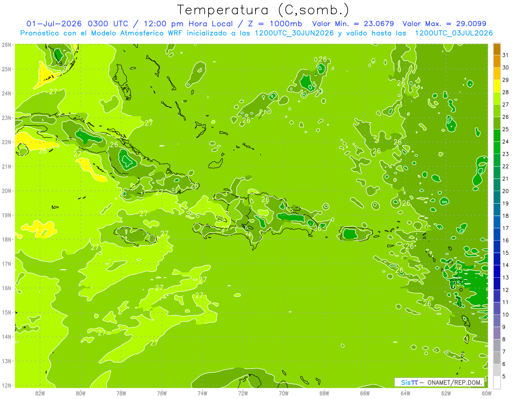
Task: Click the latitude axis label 15N
Action: point(6,312)
